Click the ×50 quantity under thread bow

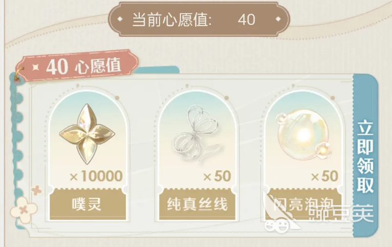(x=217, y=176)
